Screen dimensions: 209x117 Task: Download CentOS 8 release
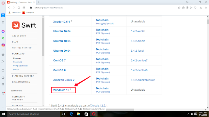click(59, 70)
